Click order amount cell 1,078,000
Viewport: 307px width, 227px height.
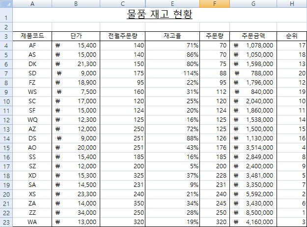(253, 45)
